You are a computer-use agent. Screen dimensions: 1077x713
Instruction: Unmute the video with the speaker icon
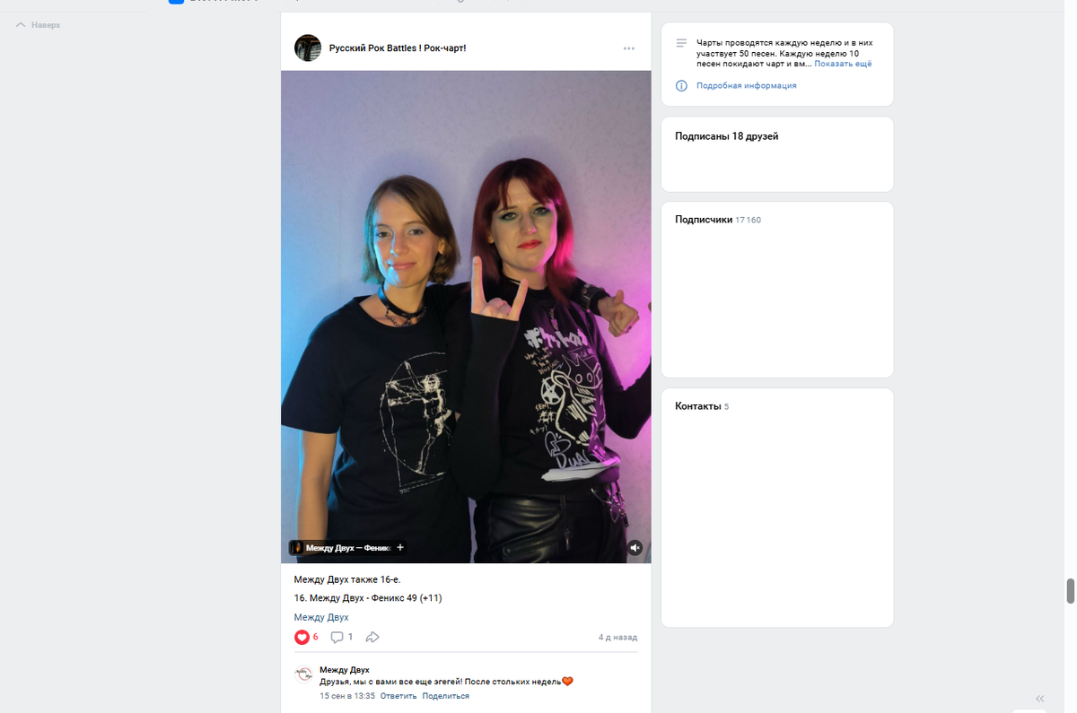[x=635, y=547]
